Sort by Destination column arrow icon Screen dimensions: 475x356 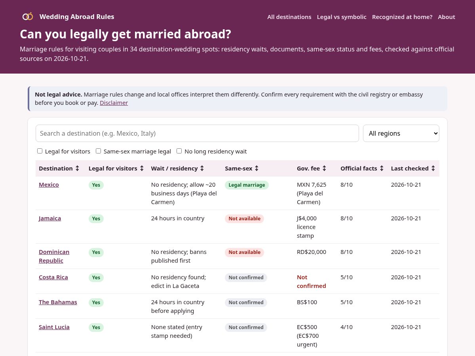(x=77, y=169)
